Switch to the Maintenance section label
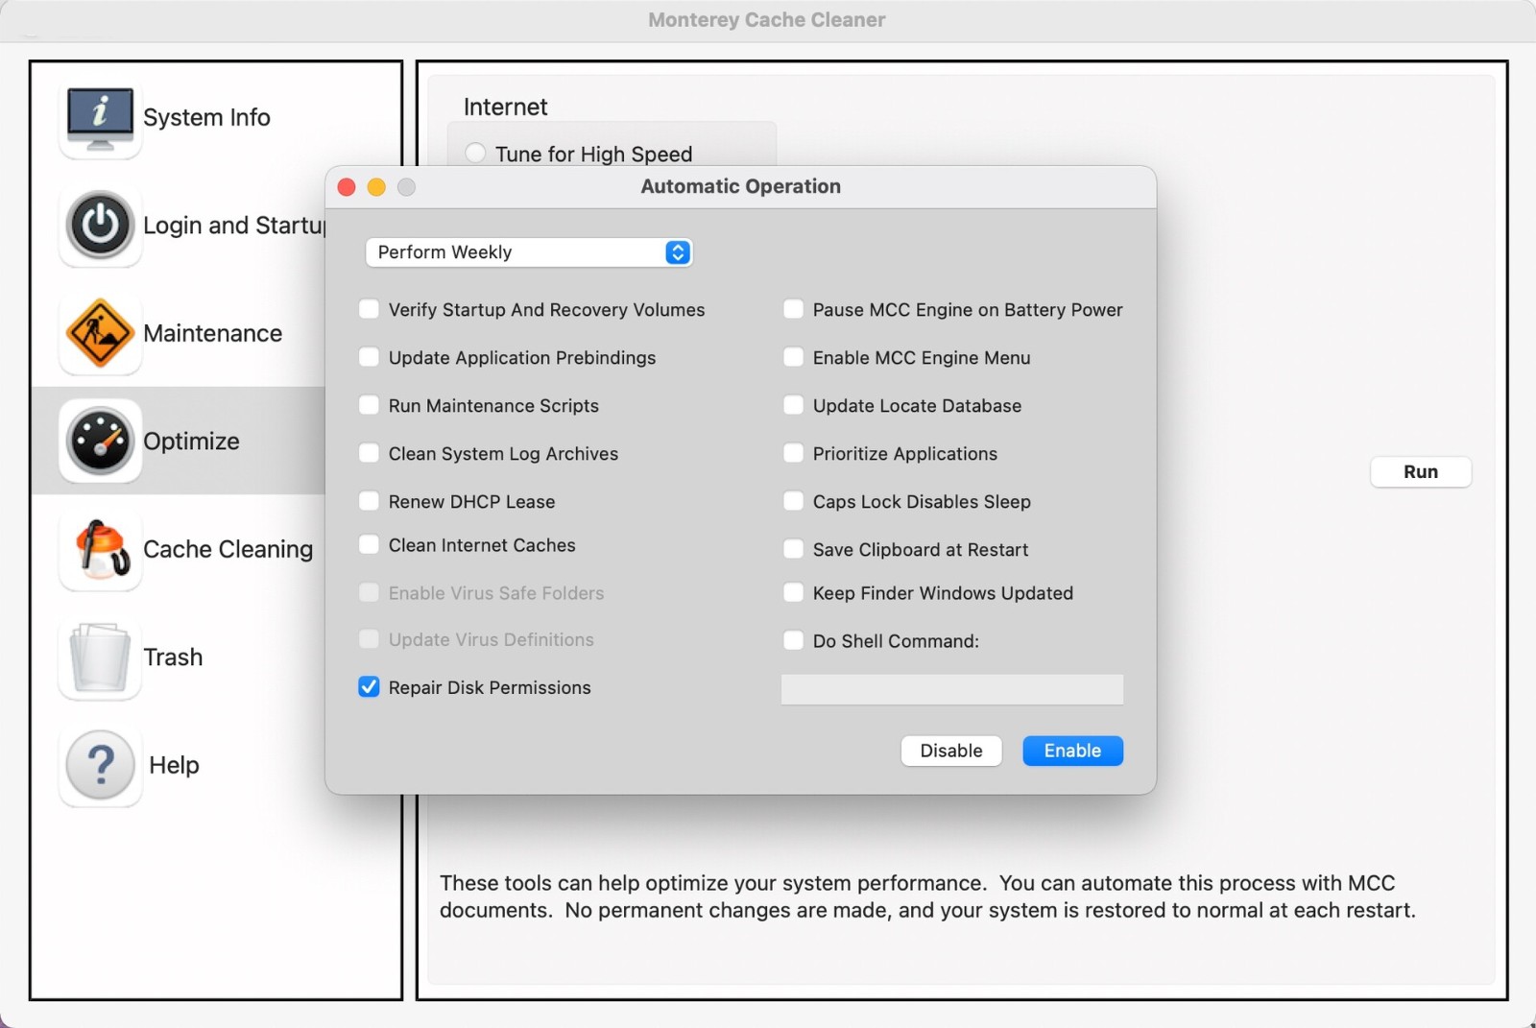1536x1028 pixels. (x=212, y=333)
